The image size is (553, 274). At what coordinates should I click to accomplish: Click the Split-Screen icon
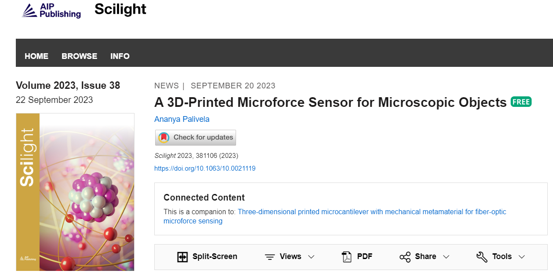click(x=182, y=257)
